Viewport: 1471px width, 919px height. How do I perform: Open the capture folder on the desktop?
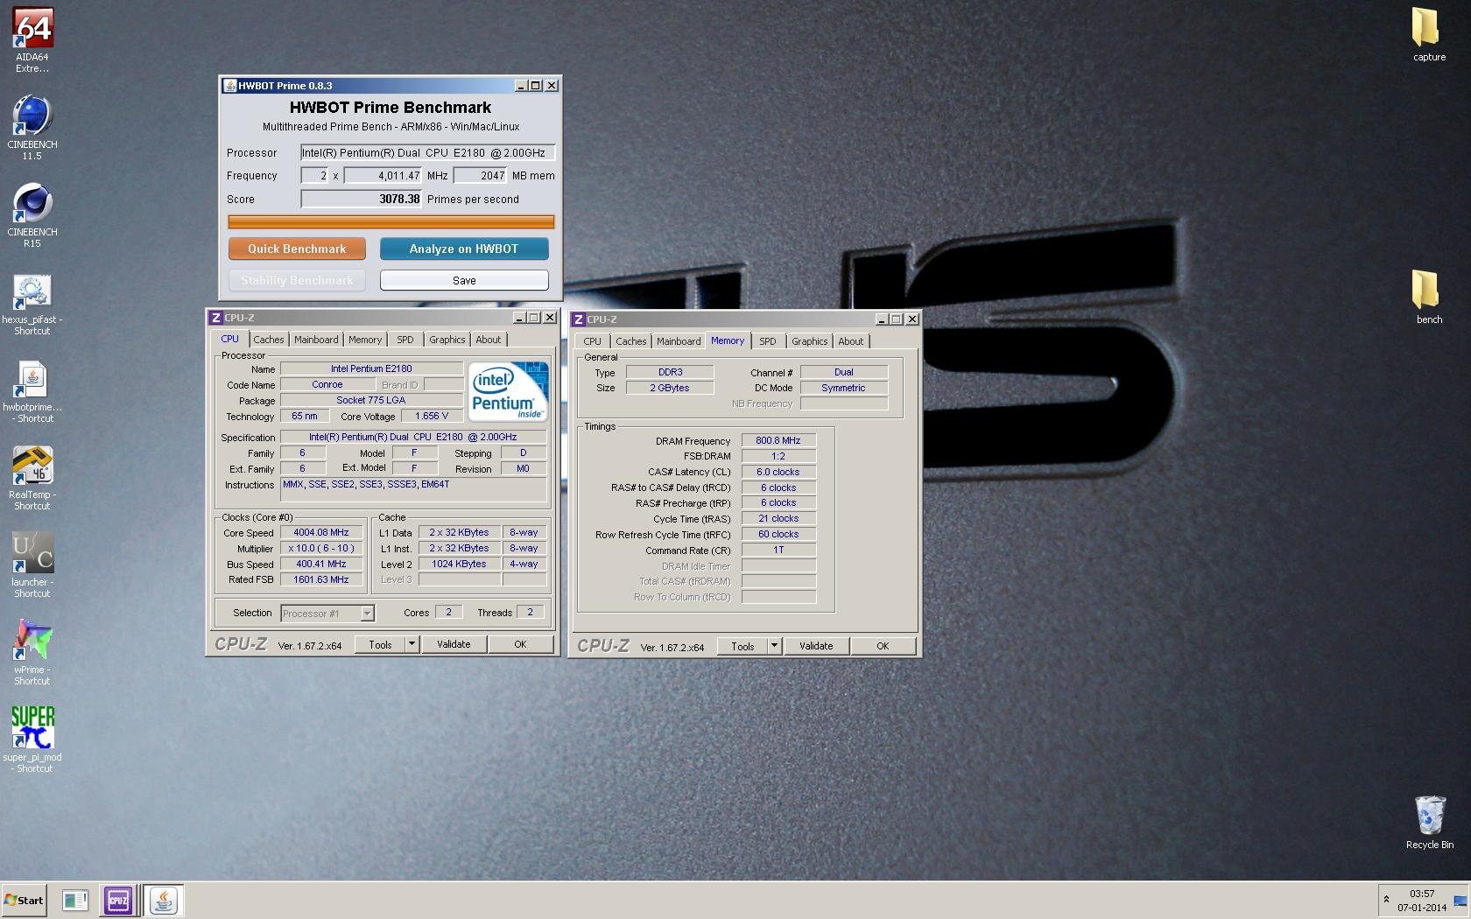click(1429, 35)
